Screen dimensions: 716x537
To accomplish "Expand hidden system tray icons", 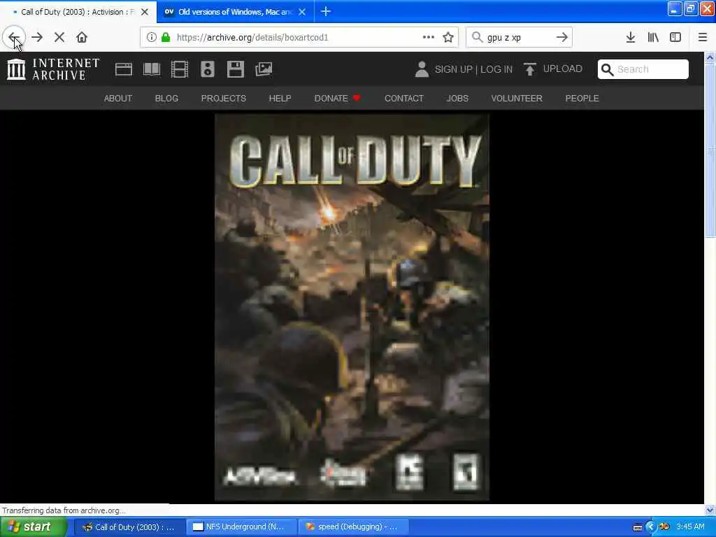I will 651,527.
